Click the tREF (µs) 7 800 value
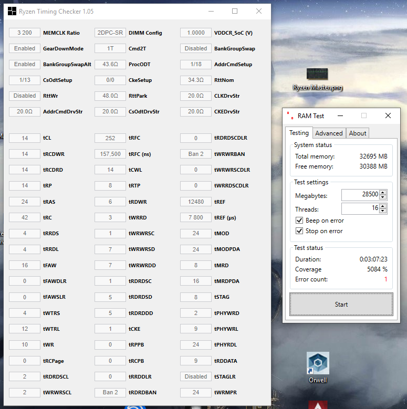Screen dimensions: 407x409 pyautogui.click(x=196, y=217)
